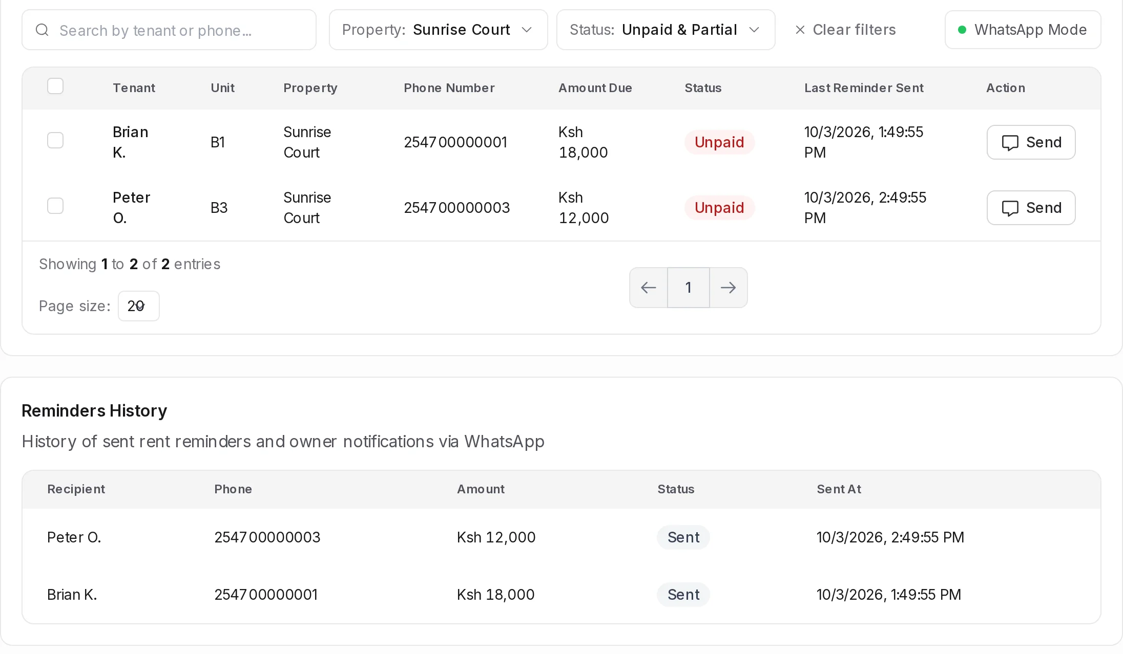Sort by Tenant column header
Viewport: 1123px width, 654px height.
click(134, 88)
